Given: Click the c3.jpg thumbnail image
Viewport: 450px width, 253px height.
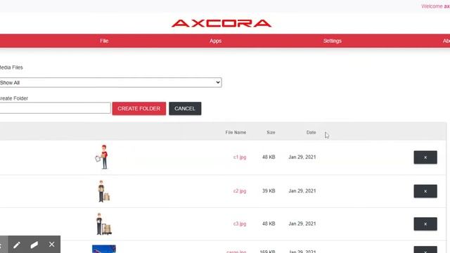Looking at the screenshot, I should pos(103,223).
